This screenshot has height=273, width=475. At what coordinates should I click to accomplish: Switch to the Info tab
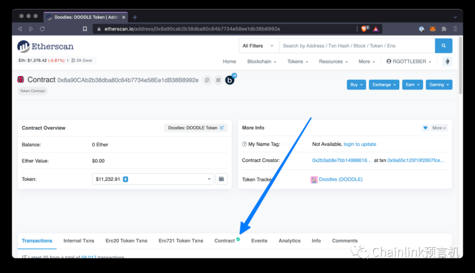point(316,241)
